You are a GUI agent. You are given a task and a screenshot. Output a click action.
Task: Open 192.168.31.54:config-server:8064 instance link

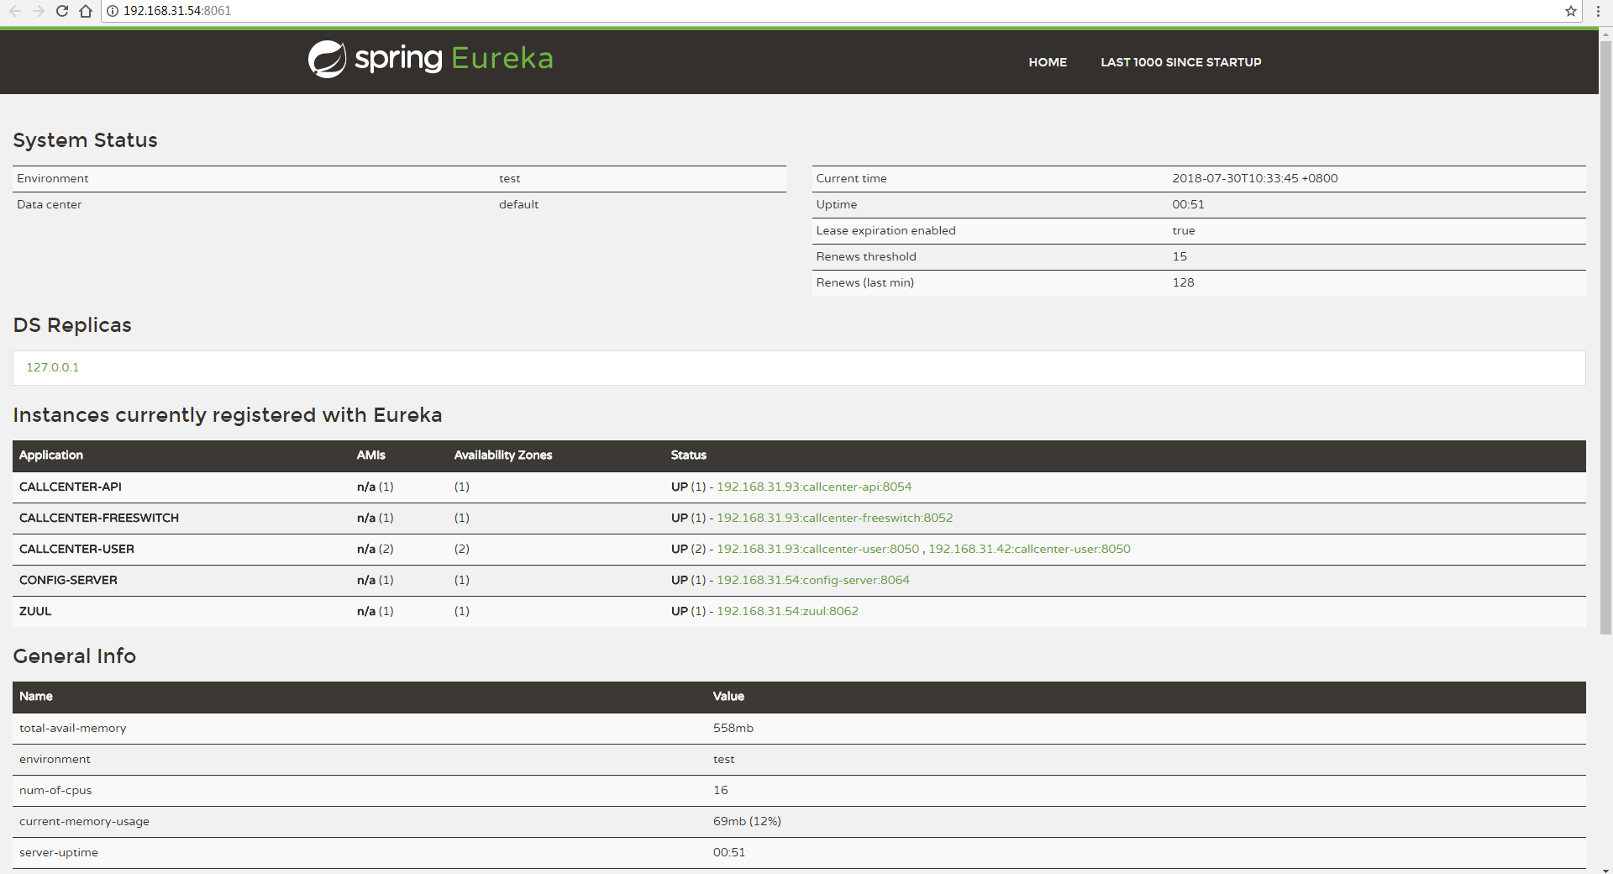[x=813, y=580]
